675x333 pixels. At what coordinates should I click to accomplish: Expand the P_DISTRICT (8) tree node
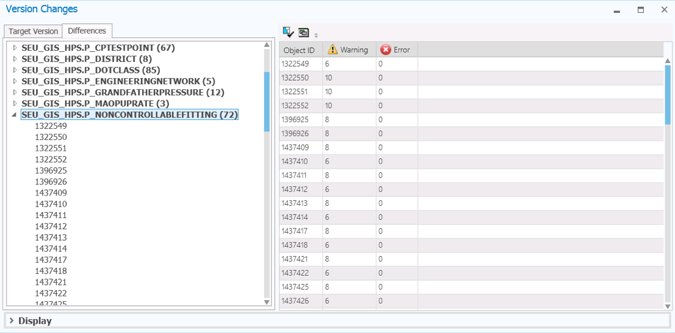[15, 59]
